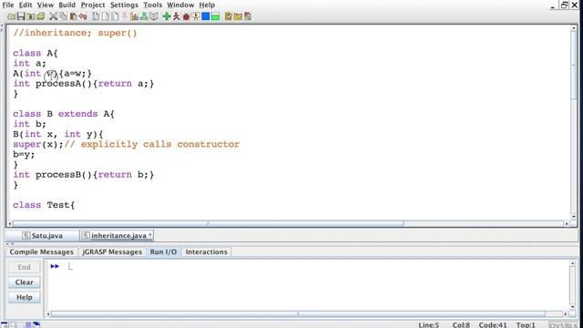Open the Tools menu
Viewport: 583px width, 328px height.
click(153, 5)
